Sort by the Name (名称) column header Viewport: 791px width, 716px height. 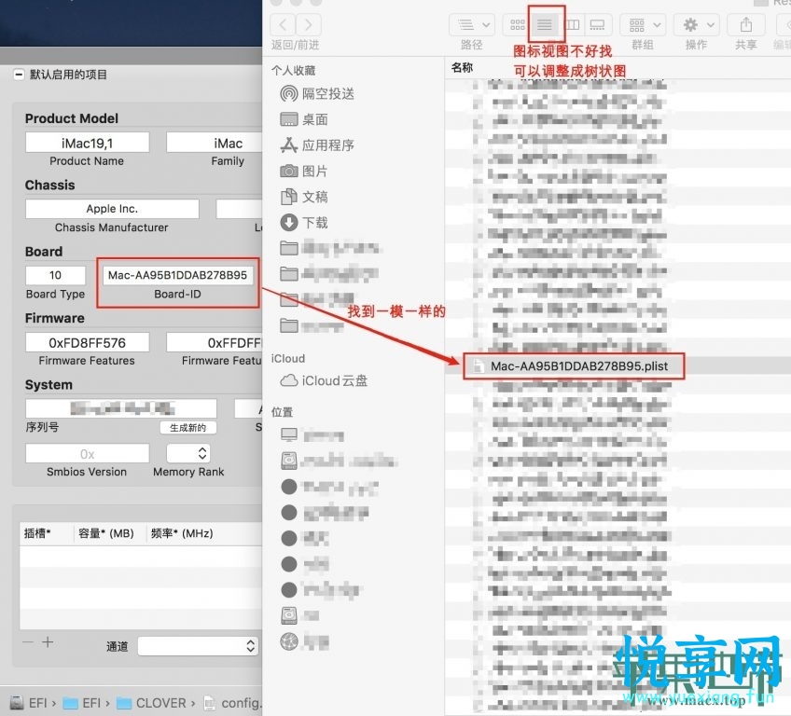[x=462, y=67]
